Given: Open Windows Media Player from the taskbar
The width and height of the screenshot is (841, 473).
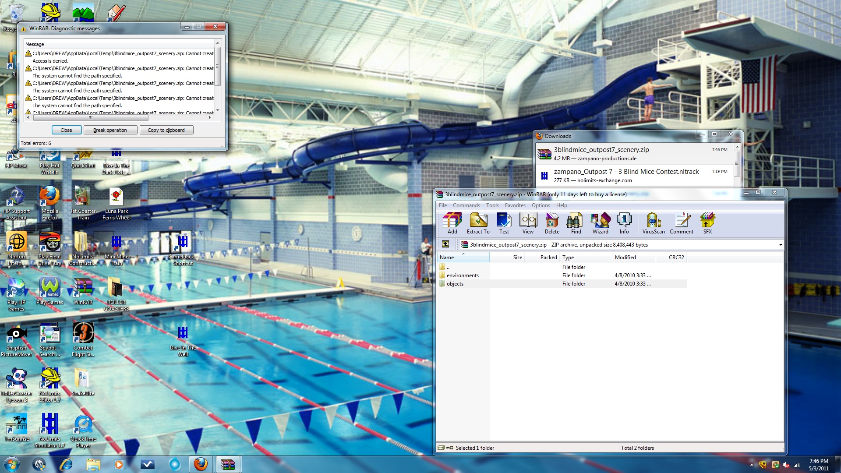Looking at the screenshot, I should click(119, 464).
